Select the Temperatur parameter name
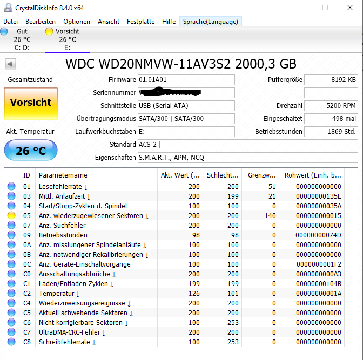 tap(56, 293)
